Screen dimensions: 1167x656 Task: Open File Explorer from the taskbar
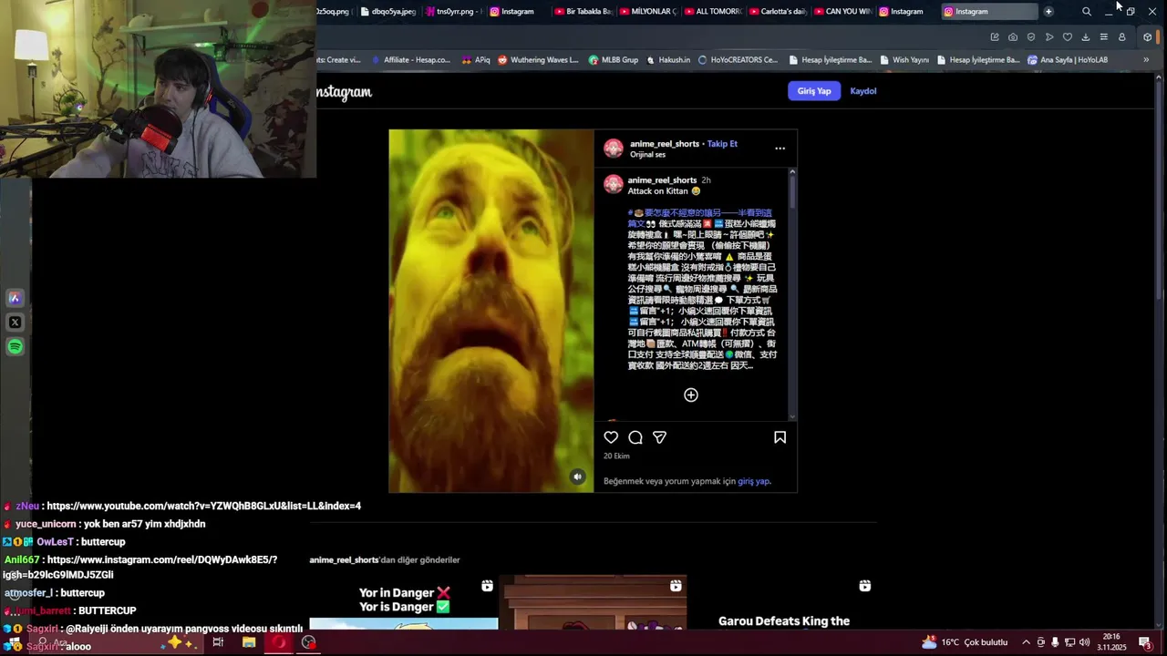(x=249, y=642)
